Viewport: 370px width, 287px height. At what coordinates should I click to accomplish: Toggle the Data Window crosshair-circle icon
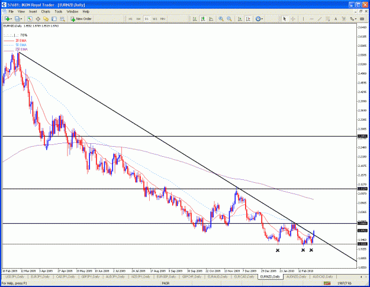[x=38, y=19]
